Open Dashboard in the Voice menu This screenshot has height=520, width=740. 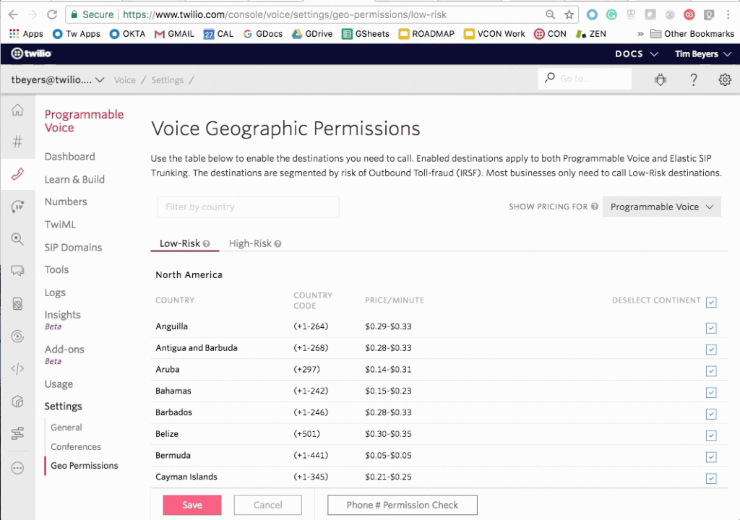[x=70, y=157]
